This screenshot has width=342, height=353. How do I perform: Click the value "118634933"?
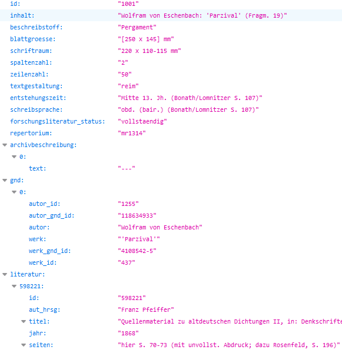point(137,215)
